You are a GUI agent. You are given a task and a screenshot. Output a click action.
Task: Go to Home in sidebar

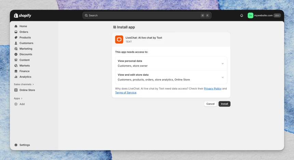(23, 26)
